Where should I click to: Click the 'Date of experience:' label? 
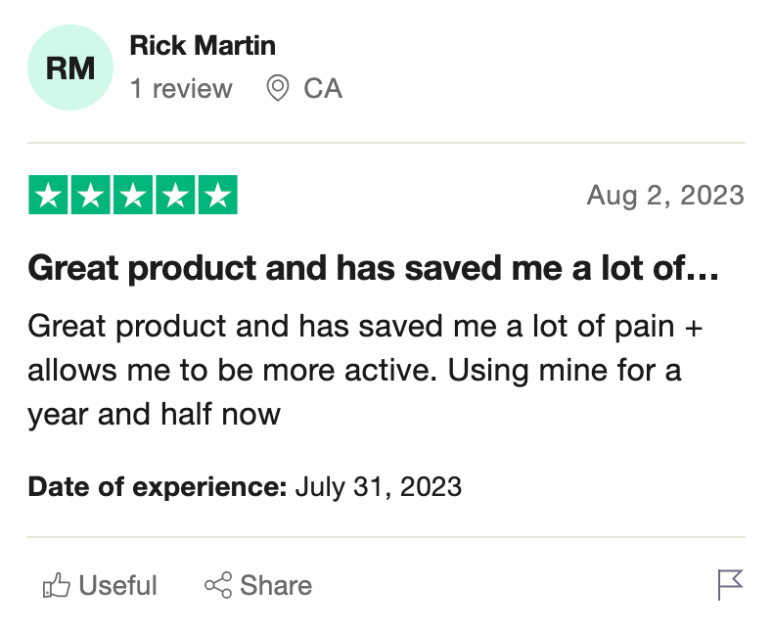point(158,486)
